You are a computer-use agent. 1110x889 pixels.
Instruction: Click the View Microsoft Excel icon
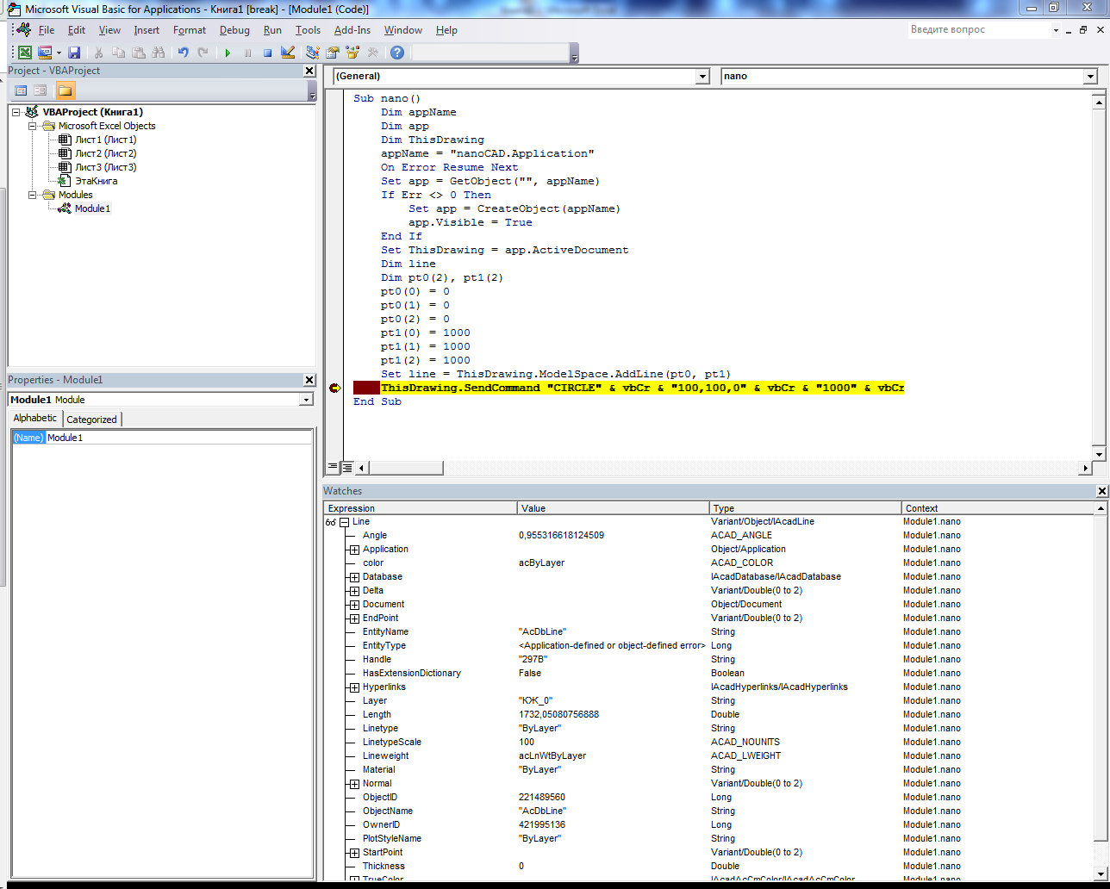[25, 53]
